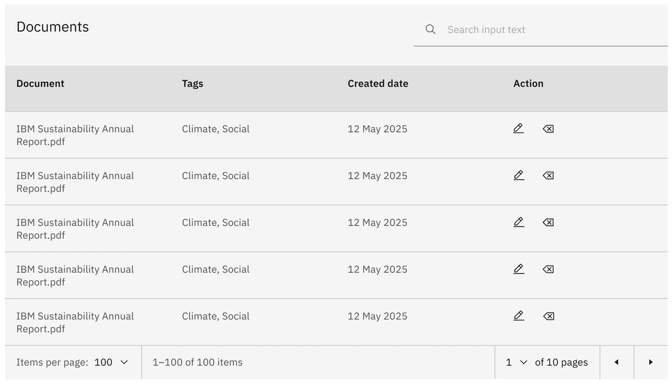Viewport: 672px width, 383px height.
Task: Go to the previous page arrow
Action: coord(617,362)
